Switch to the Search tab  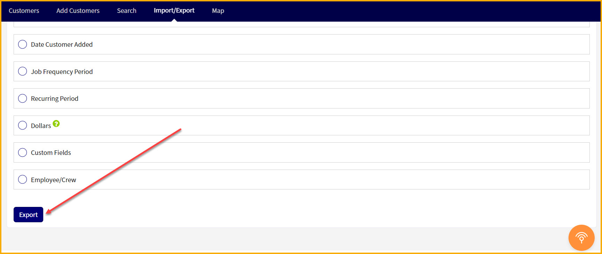pyautogui.click(x=127, y=11)
